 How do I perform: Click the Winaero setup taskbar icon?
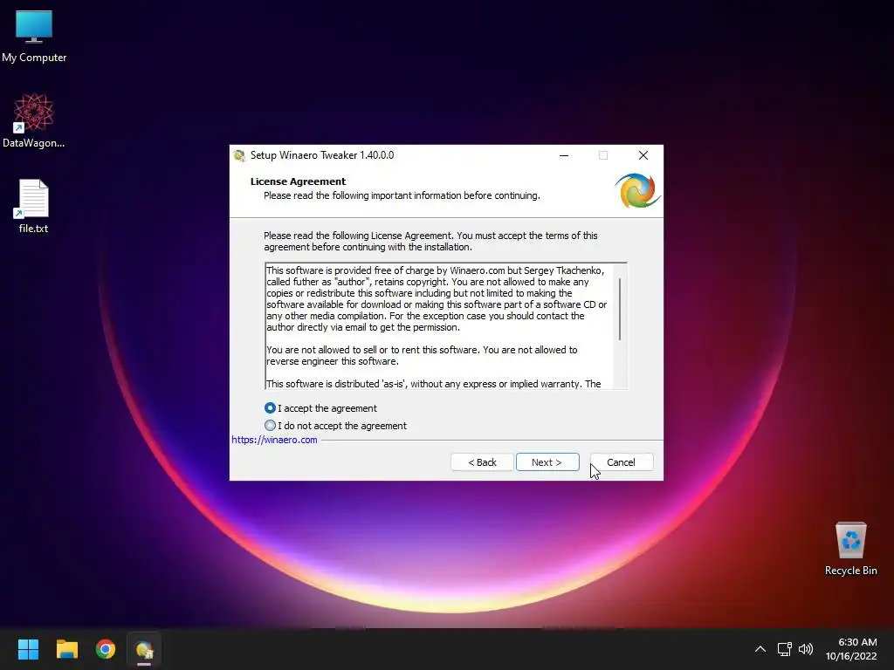(x=144, y=649)
